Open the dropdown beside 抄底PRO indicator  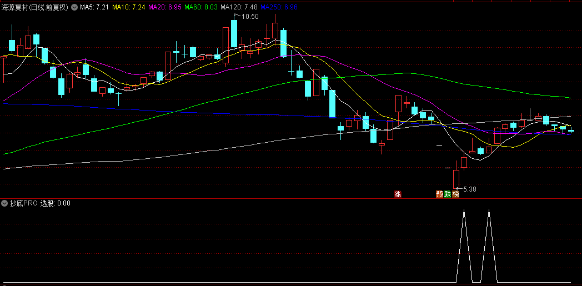5,203
